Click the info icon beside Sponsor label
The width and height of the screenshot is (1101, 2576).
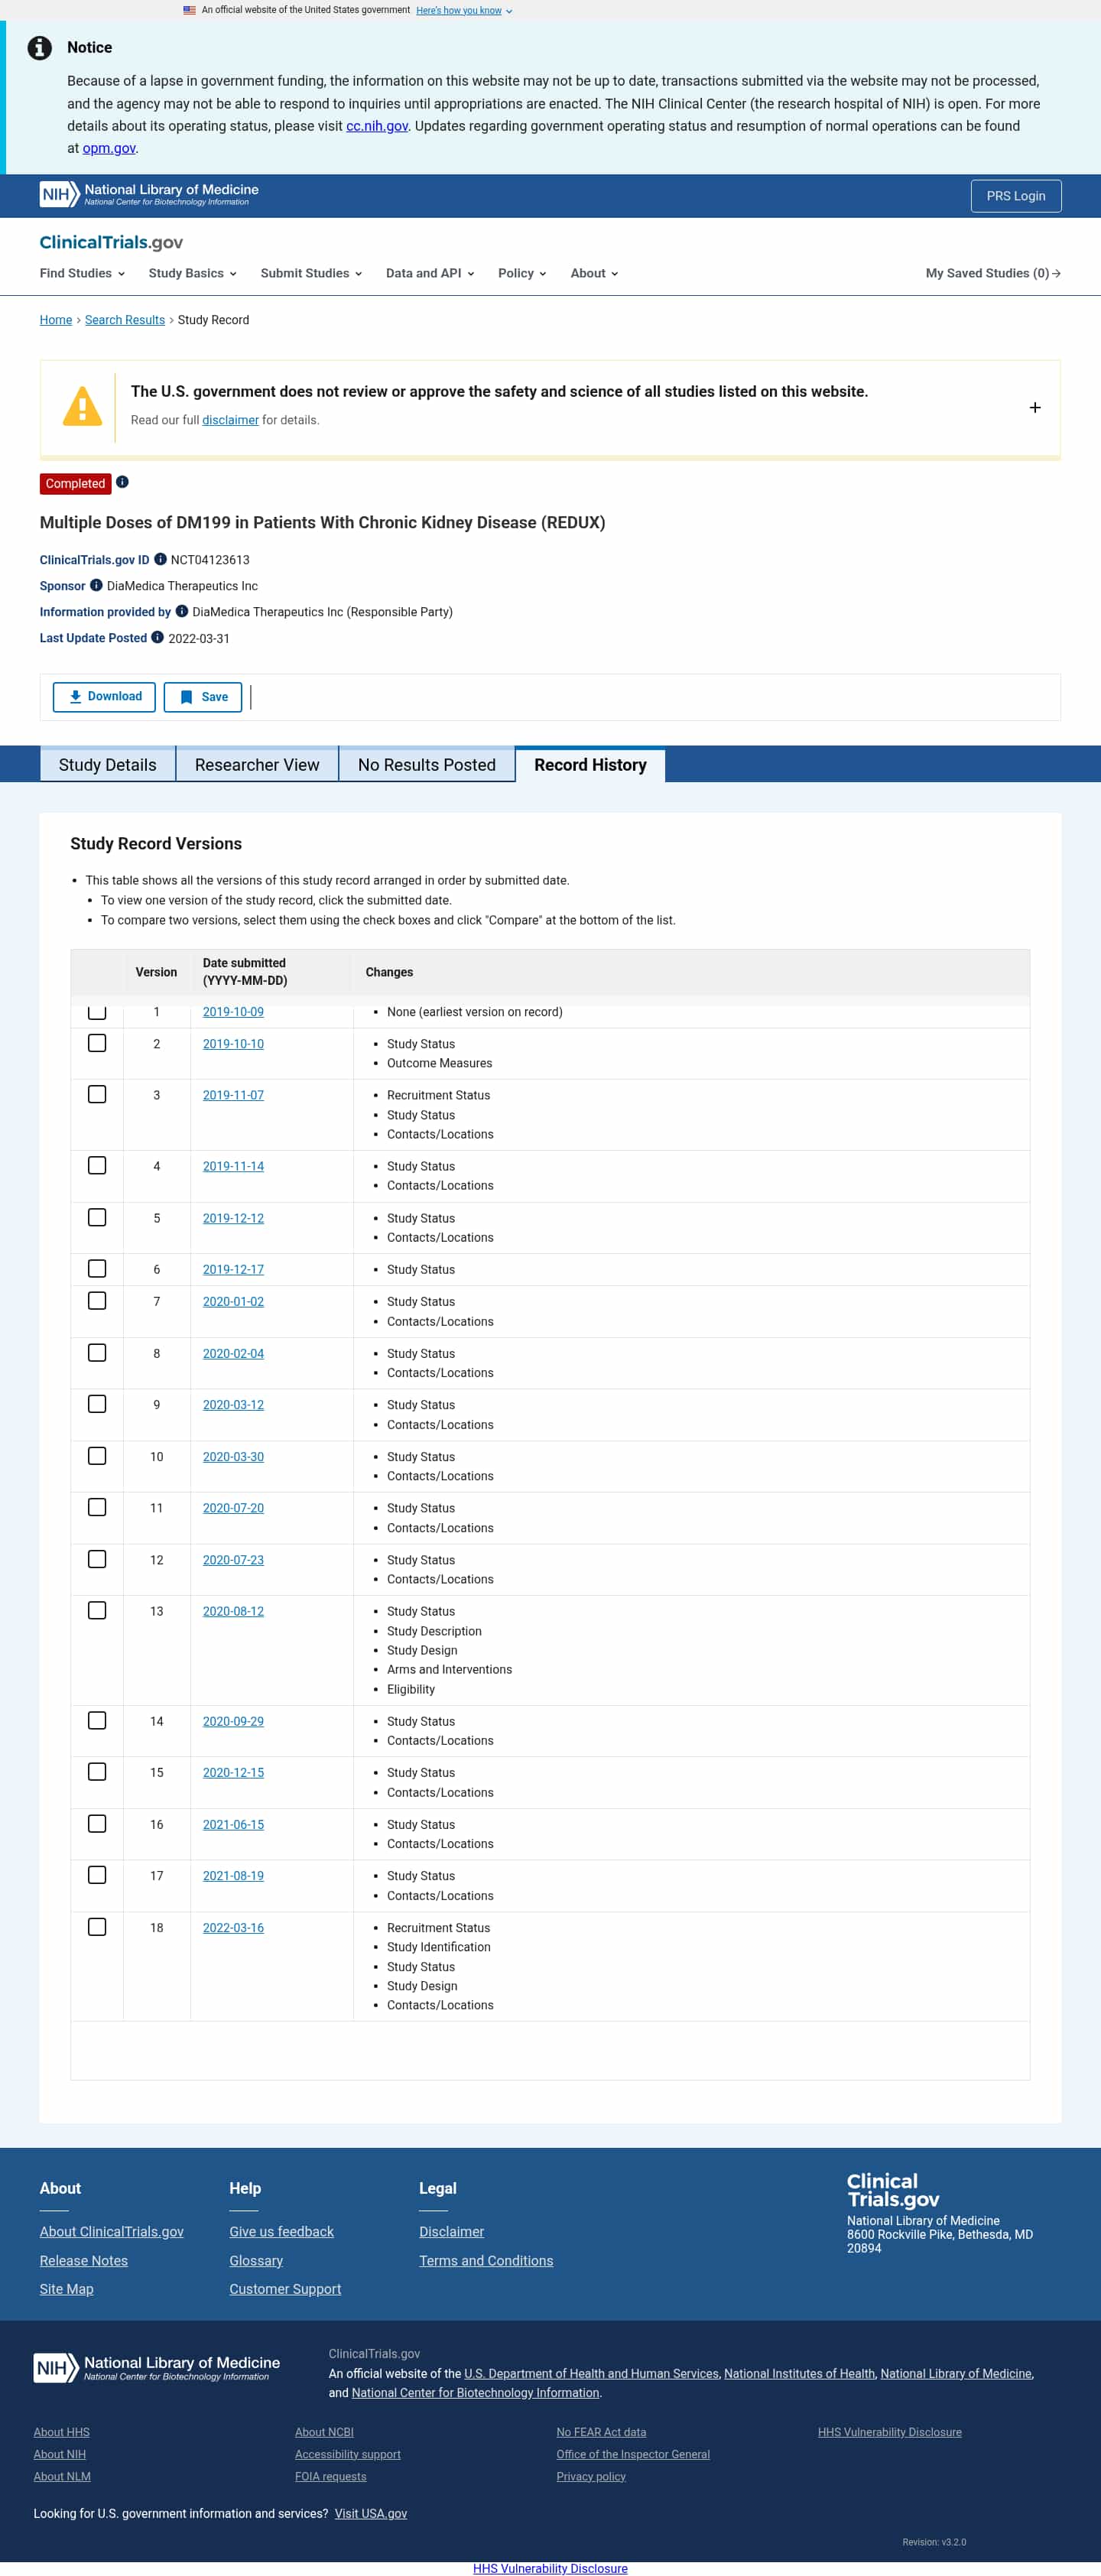[96, 585]
